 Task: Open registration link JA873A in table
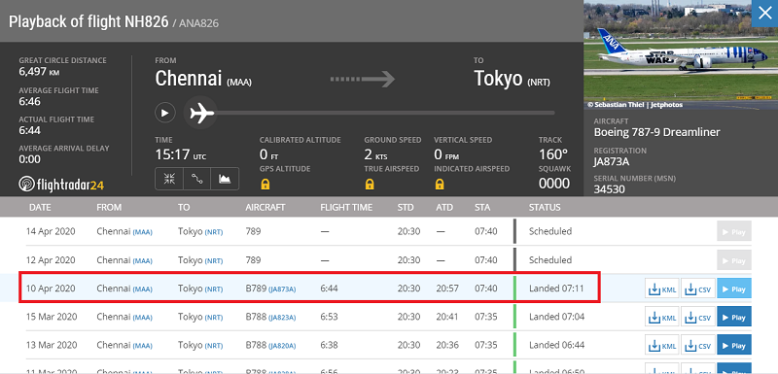pyautogui.click(x=282, y=289)
